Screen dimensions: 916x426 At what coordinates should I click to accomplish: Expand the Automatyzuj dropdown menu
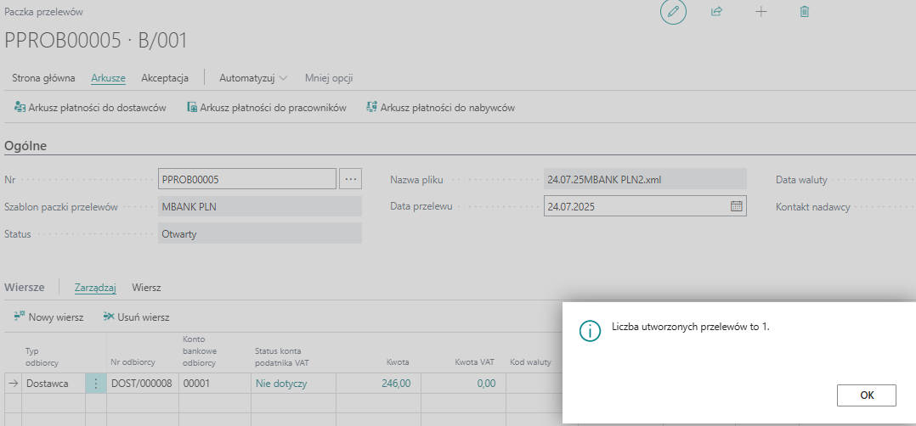point(253,77)
